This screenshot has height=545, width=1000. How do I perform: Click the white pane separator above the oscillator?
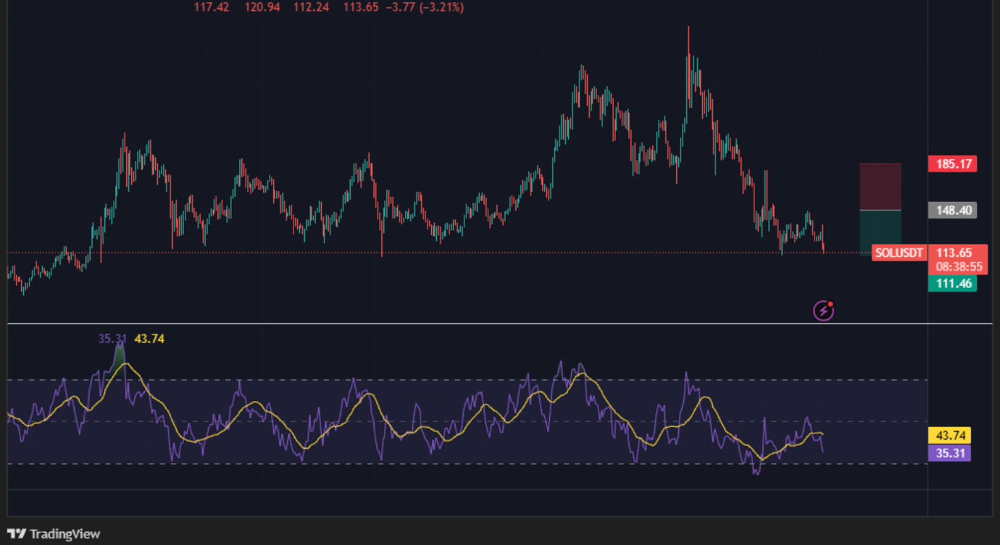(x=464, y=324)
